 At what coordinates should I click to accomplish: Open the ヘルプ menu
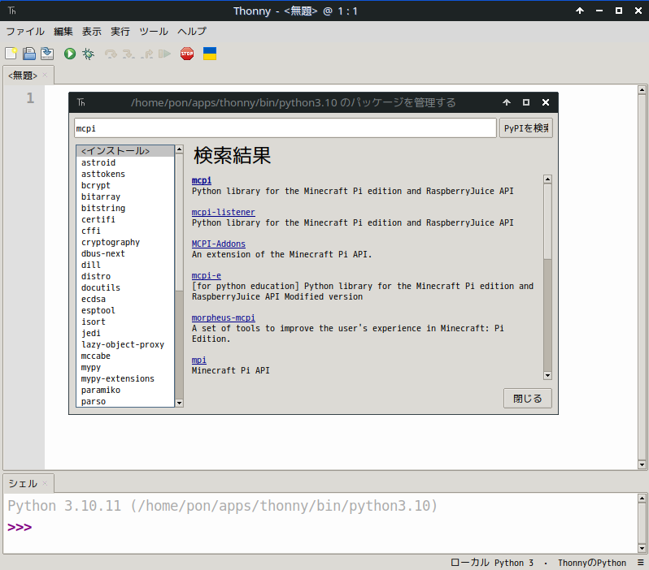(192, 32)
